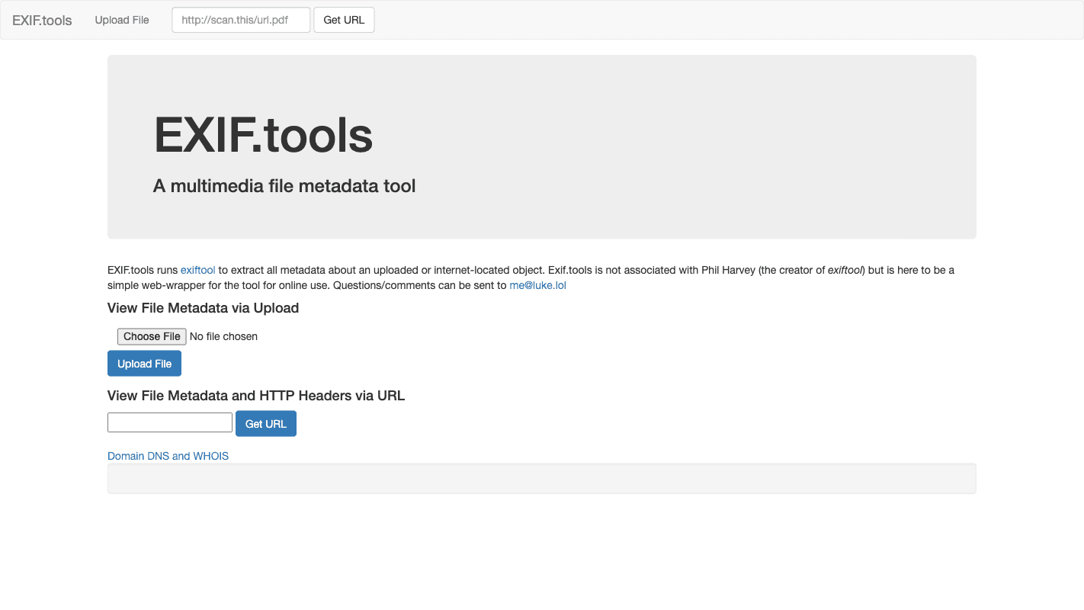Open the Domain DNS and WHOIS link

tap(168, 456)
